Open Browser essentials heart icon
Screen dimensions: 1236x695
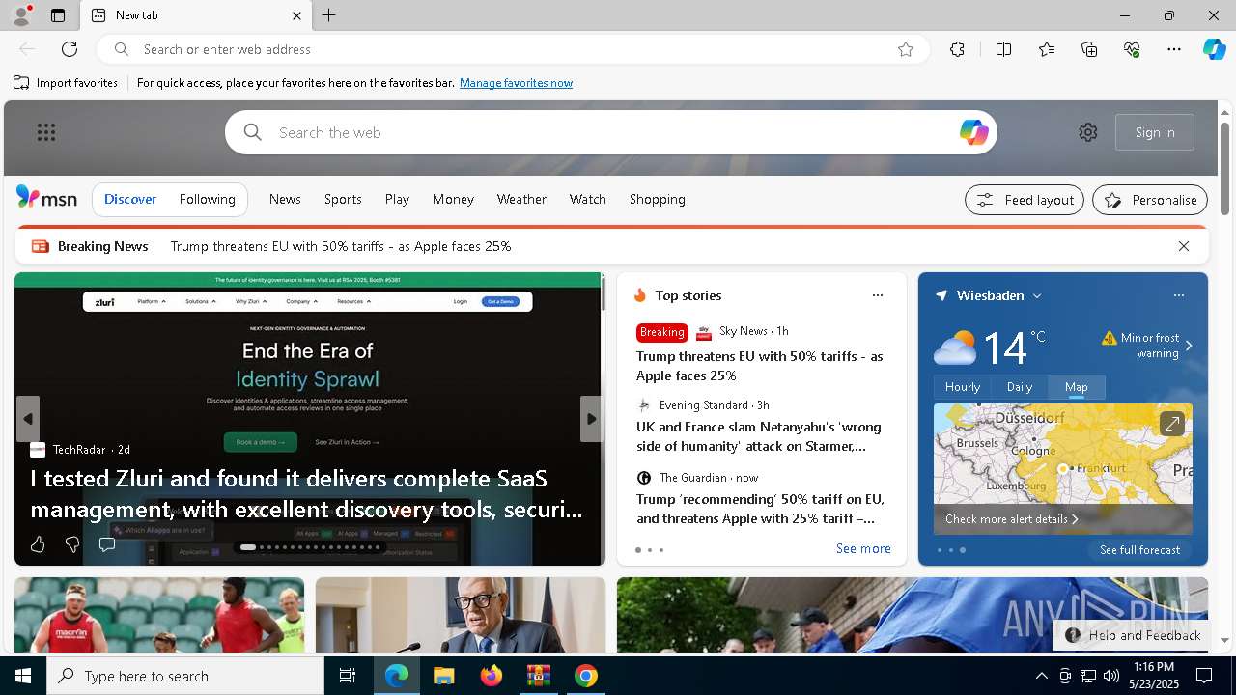tap(1132, 49)
